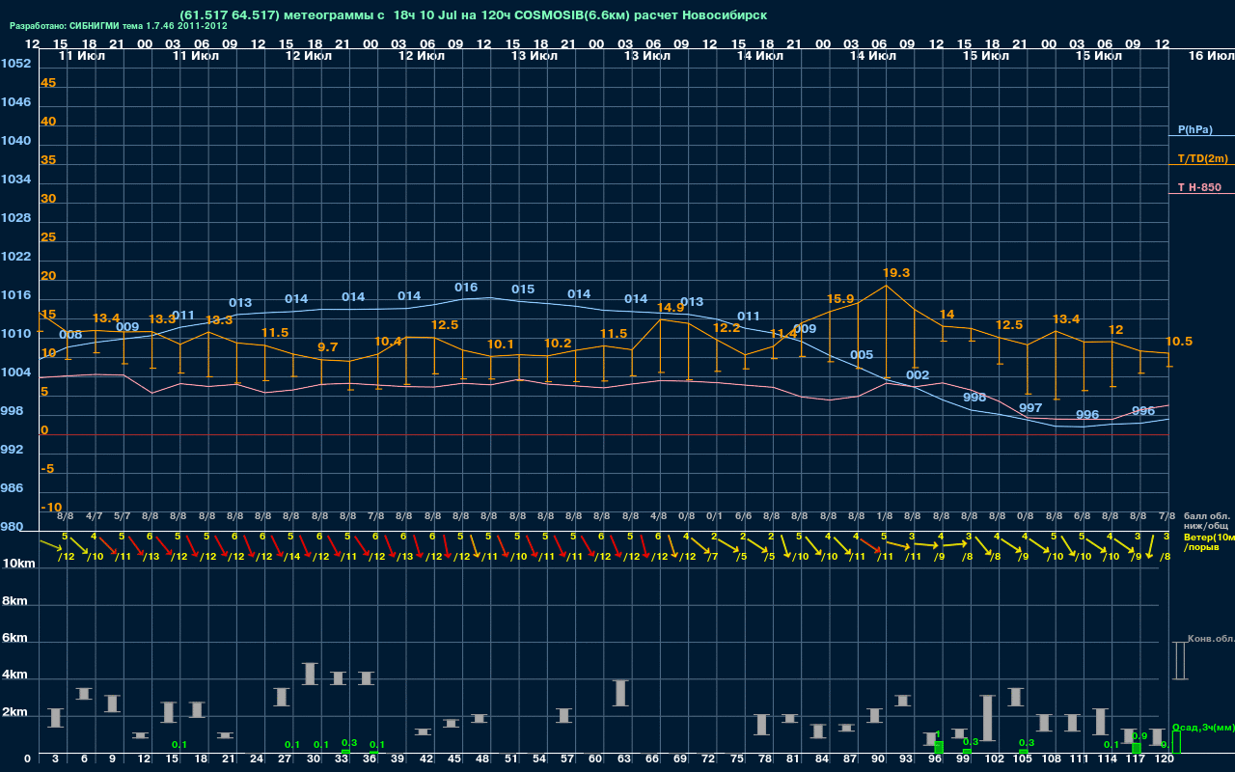Click the temperature value 14.9

[671, 308]
